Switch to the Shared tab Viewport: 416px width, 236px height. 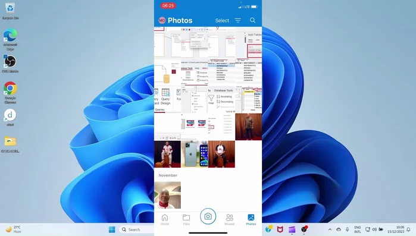[x=230, y=219]
